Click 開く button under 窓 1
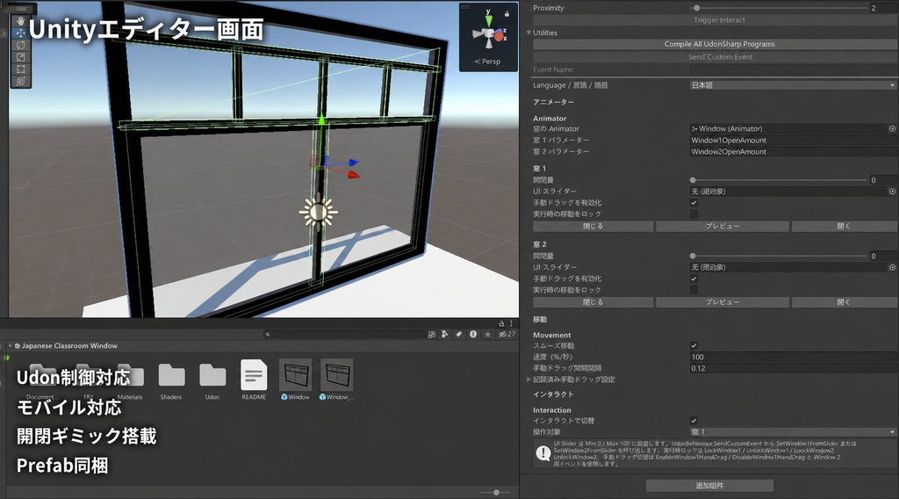 coord(844,227)
